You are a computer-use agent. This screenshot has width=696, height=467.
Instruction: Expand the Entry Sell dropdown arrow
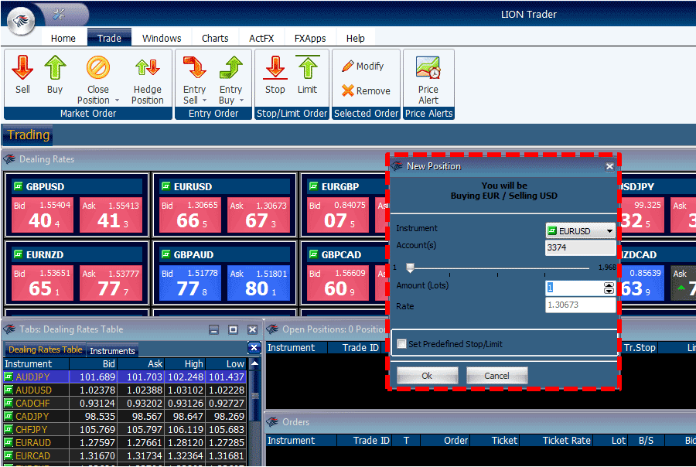point(205,101)
